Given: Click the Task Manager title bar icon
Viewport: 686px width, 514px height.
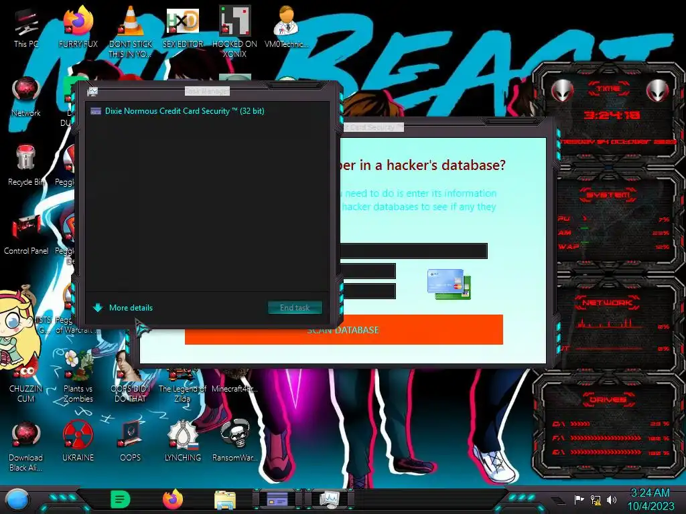Looking at the screenshot, I should pyautogui.click(x=92, y=91).
